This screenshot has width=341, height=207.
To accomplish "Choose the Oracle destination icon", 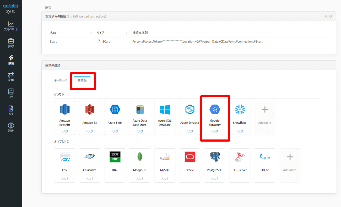I will [x=190, y=157].
